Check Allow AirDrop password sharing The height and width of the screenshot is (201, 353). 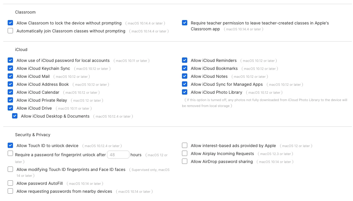(185, 162)
